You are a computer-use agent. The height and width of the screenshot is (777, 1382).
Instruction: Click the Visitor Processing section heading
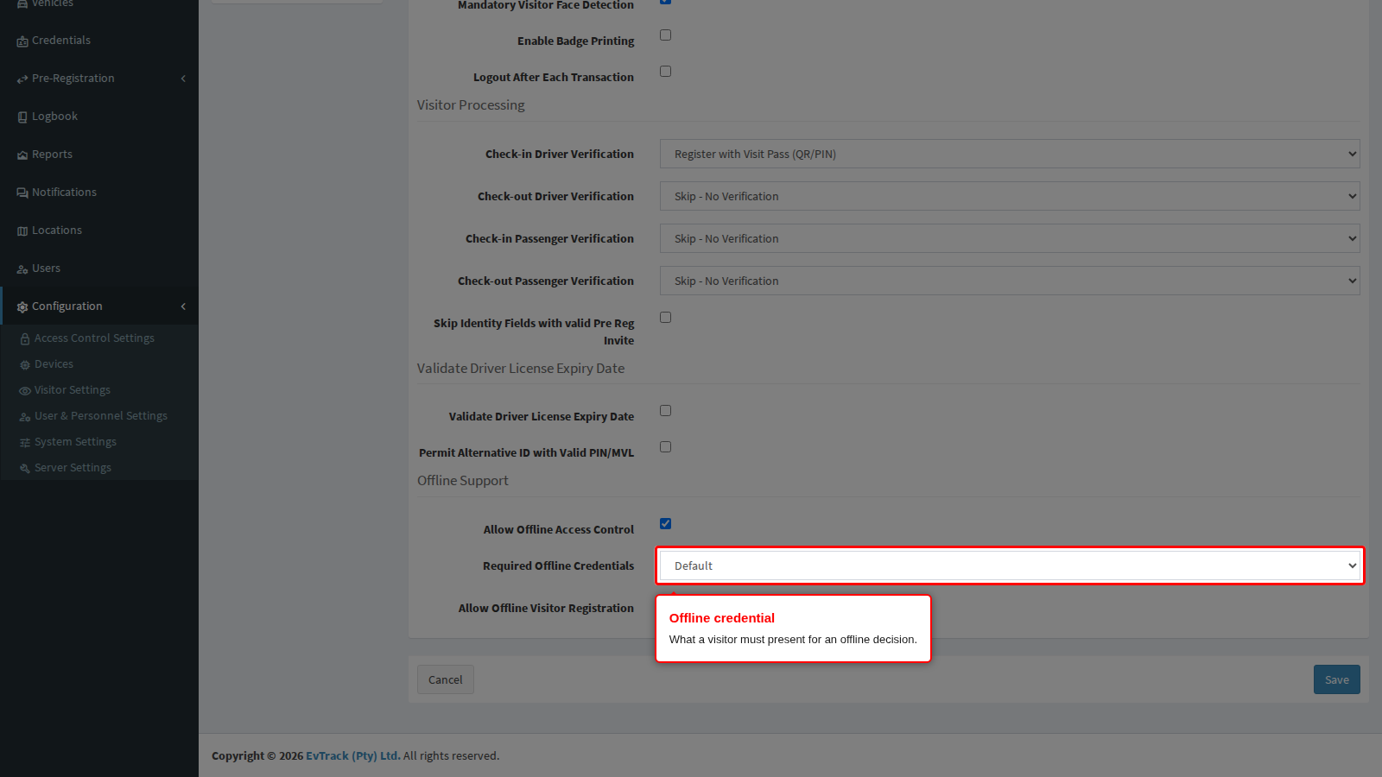click(471, 105)
